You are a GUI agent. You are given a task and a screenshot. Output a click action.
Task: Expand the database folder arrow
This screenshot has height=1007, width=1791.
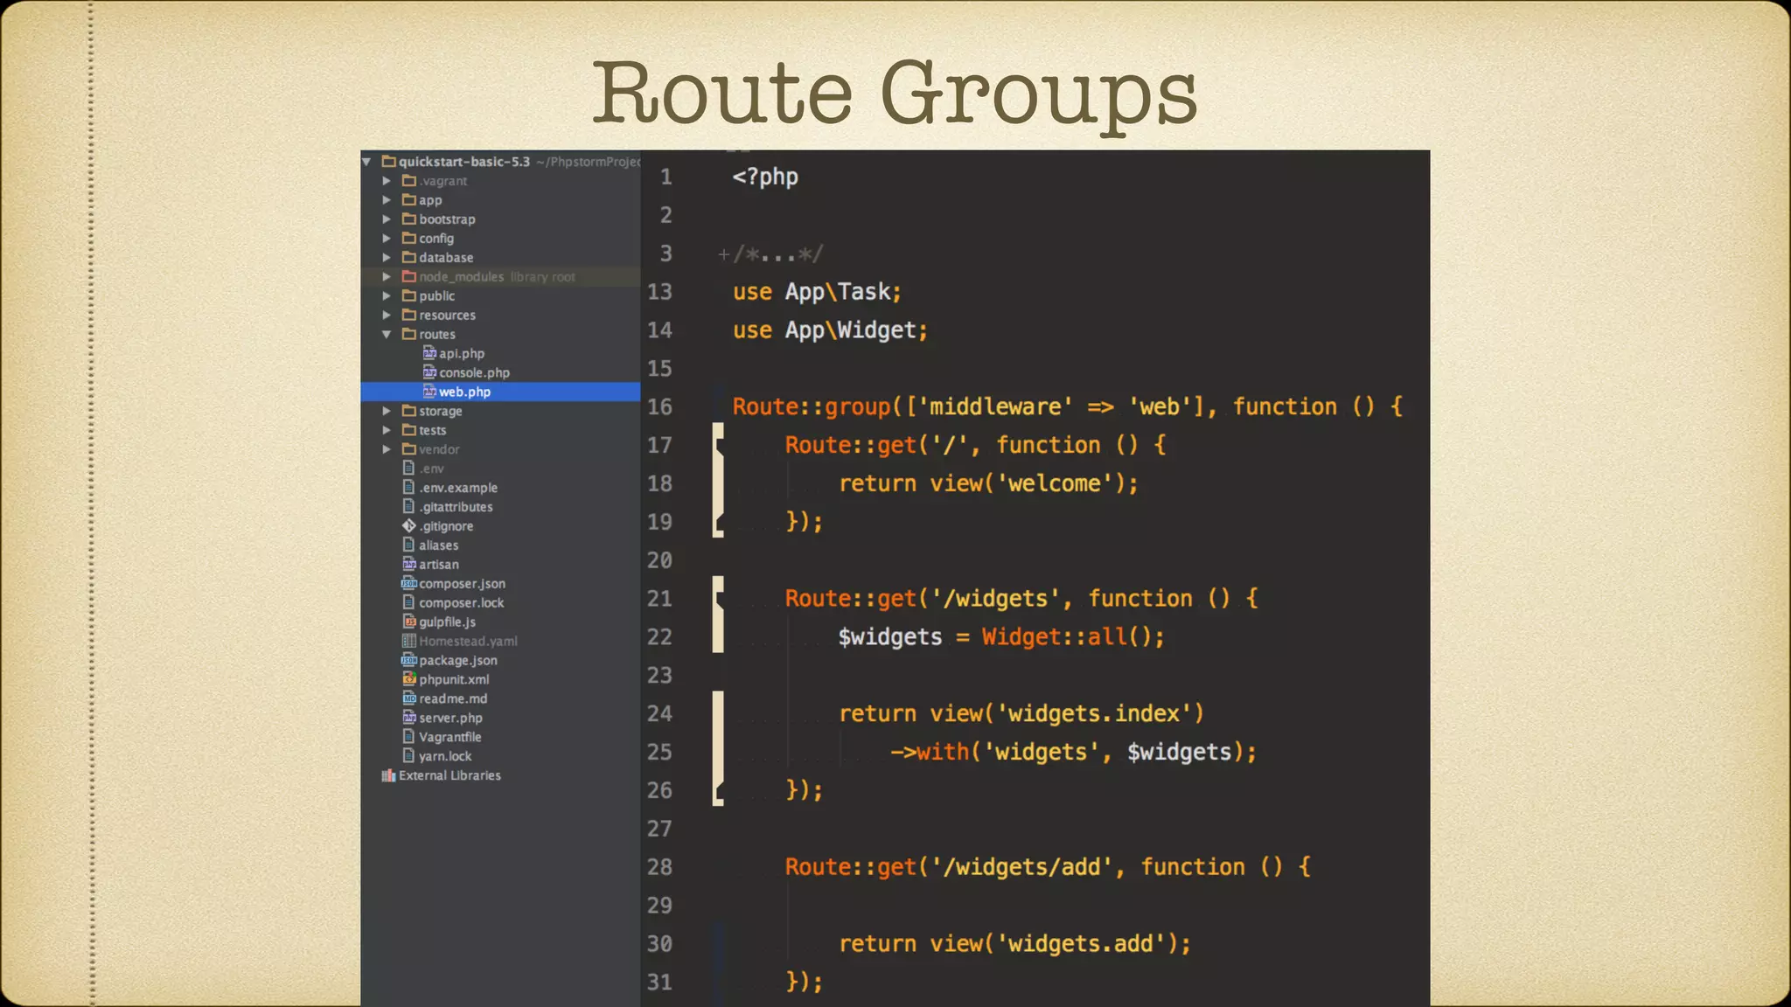click(387, 258)
